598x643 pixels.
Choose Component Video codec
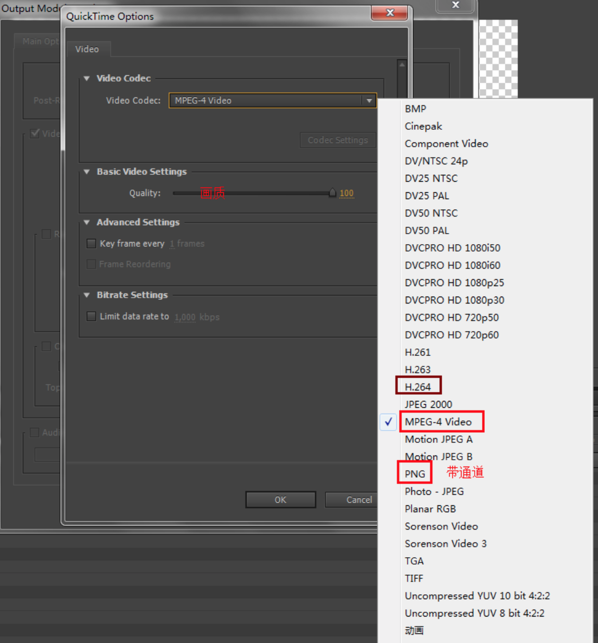pos(446,144)
